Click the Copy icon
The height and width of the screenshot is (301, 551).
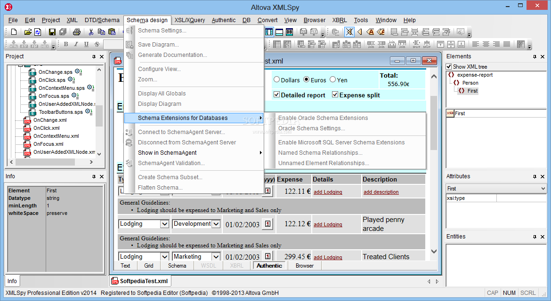[102, 32]
